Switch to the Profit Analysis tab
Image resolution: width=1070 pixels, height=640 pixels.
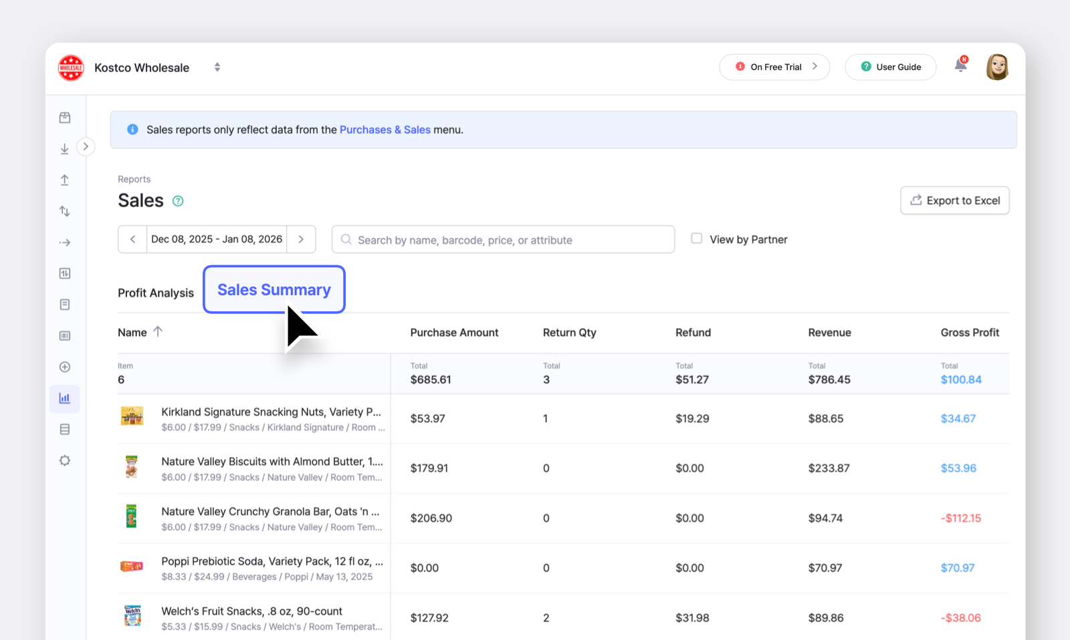pyautogui.click(x=156, y=293)
